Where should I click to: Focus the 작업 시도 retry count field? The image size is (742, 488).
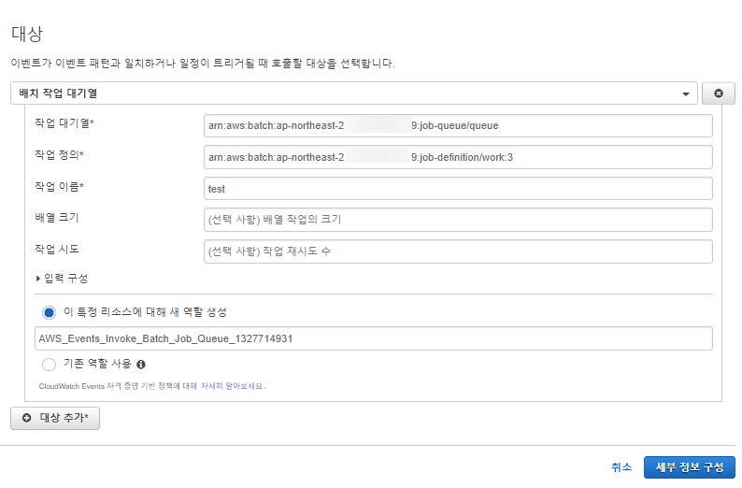click(x=458, y=251)
